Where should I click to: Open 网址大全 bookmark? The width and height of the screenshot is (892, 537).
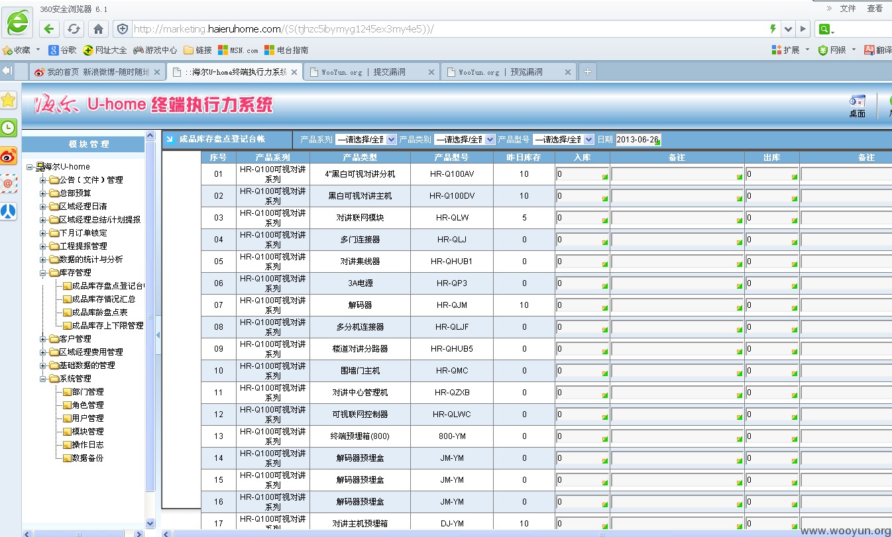click(105, 50)
